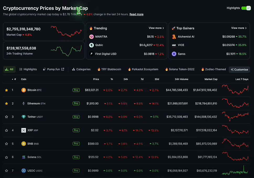This screenshot has height=178, width=254.
Task: Switch to the Categories tab
Action: click(81, 69)
